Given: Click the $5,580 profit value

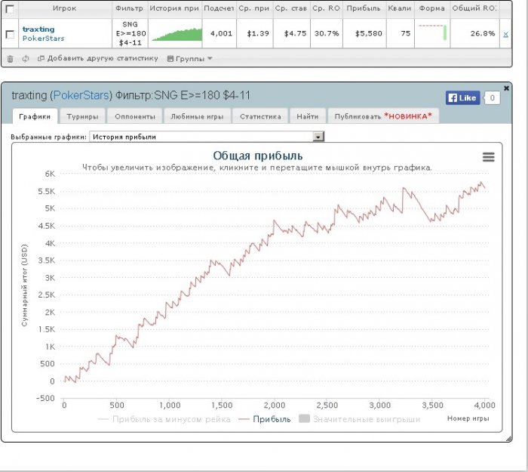Looking at the screenshot, I should coord(368,34).
